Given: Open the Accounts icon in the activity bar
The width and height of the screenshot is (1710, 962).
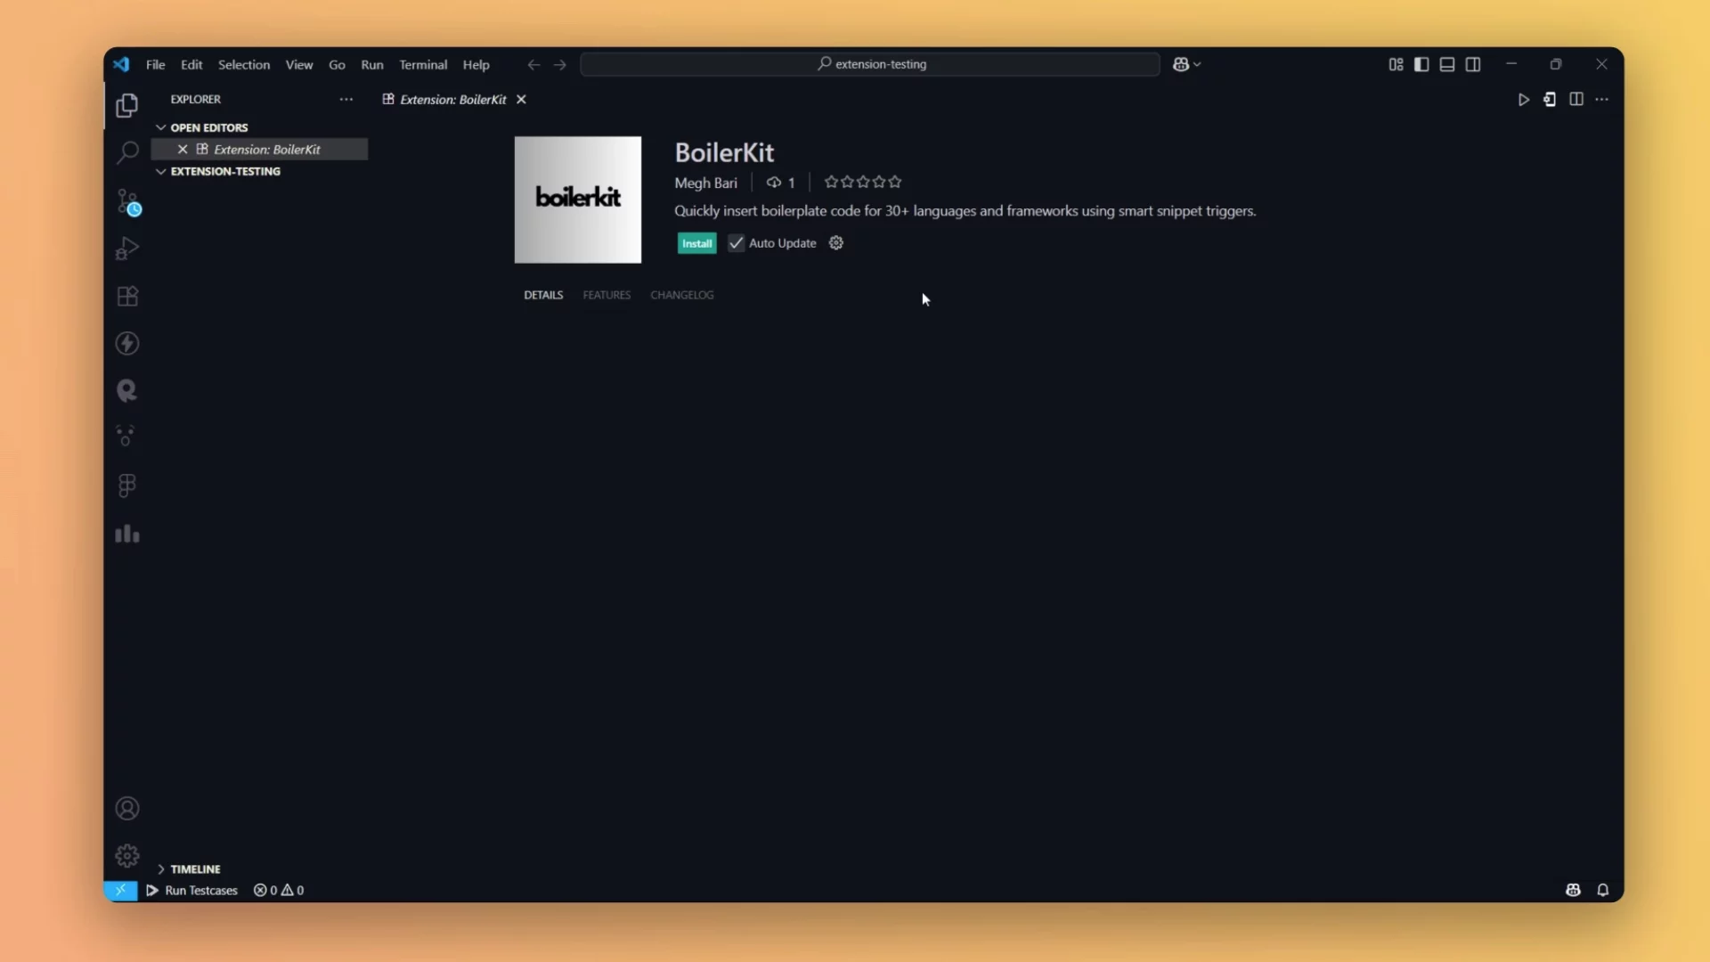Looking at the screenshot, I should [x=127, y=808].
